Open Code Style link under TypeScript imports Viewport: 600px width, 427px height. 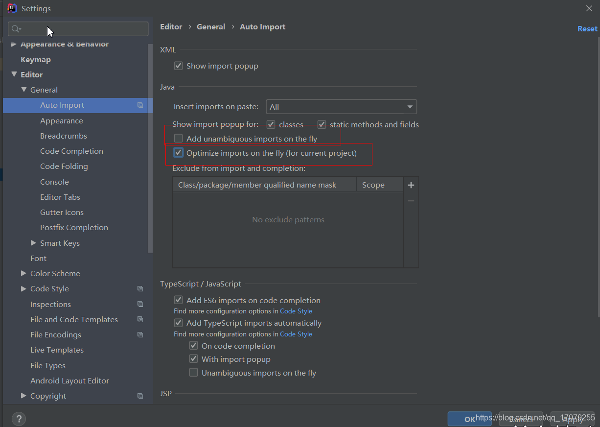(296, 334)
